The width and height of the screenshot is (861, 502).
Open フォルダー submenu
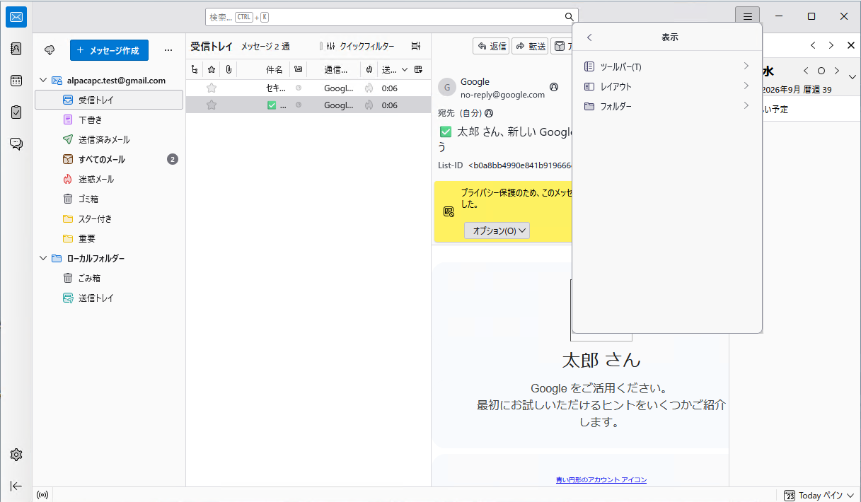coord(666,106)
